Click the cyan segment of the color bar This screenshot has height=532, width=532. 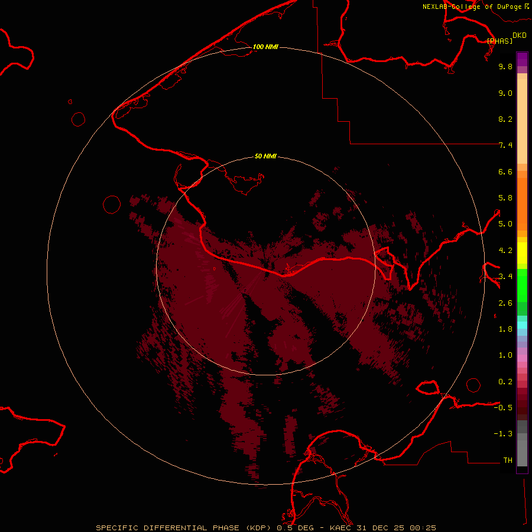click(522, 325)
